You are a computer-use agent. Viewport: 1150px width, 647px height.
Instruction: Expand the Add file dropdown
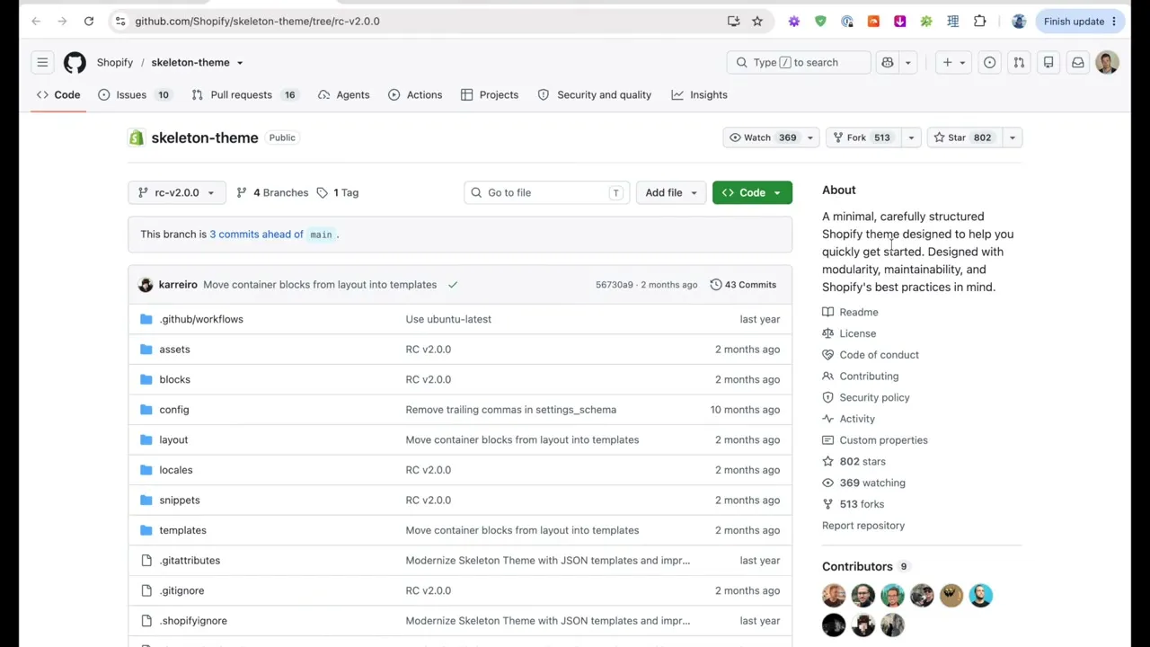tap(670, 192)
